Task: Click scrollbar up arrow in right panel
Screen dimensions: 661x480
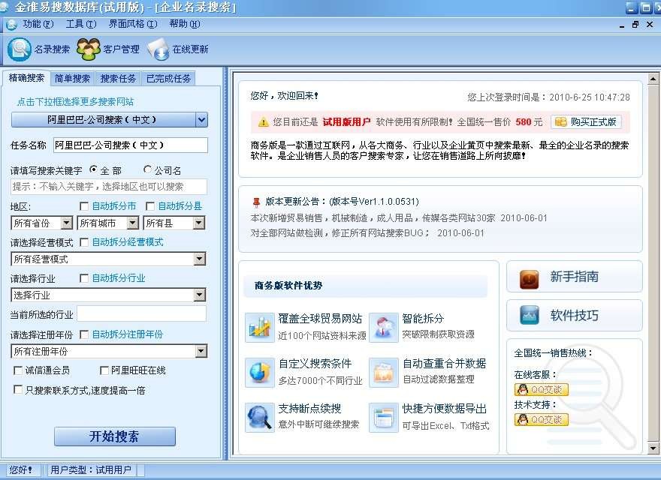Action: pos(653,79)
